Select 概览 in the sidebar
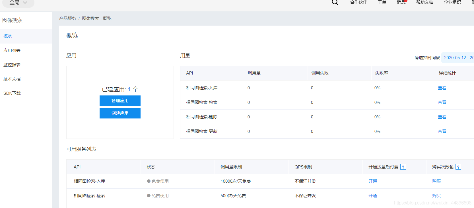This screenshot has height=208, width=474. click(x=26, y=36)
